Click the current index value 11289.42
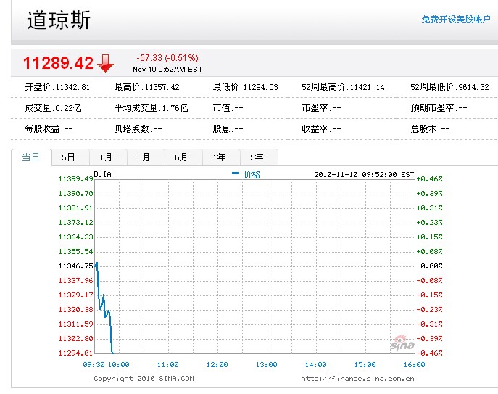 tap(58, 62)
